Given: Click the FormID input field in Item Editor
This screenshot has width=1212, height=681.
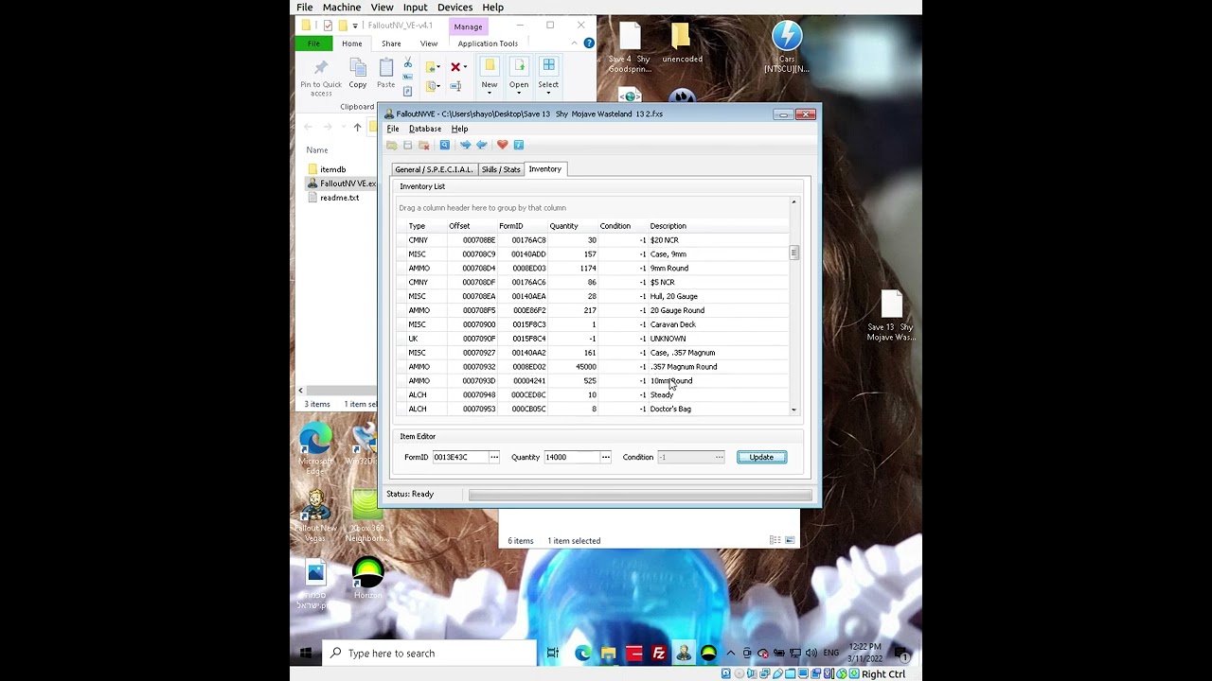Looking at the screenshot, I should (x=460, y=457).
